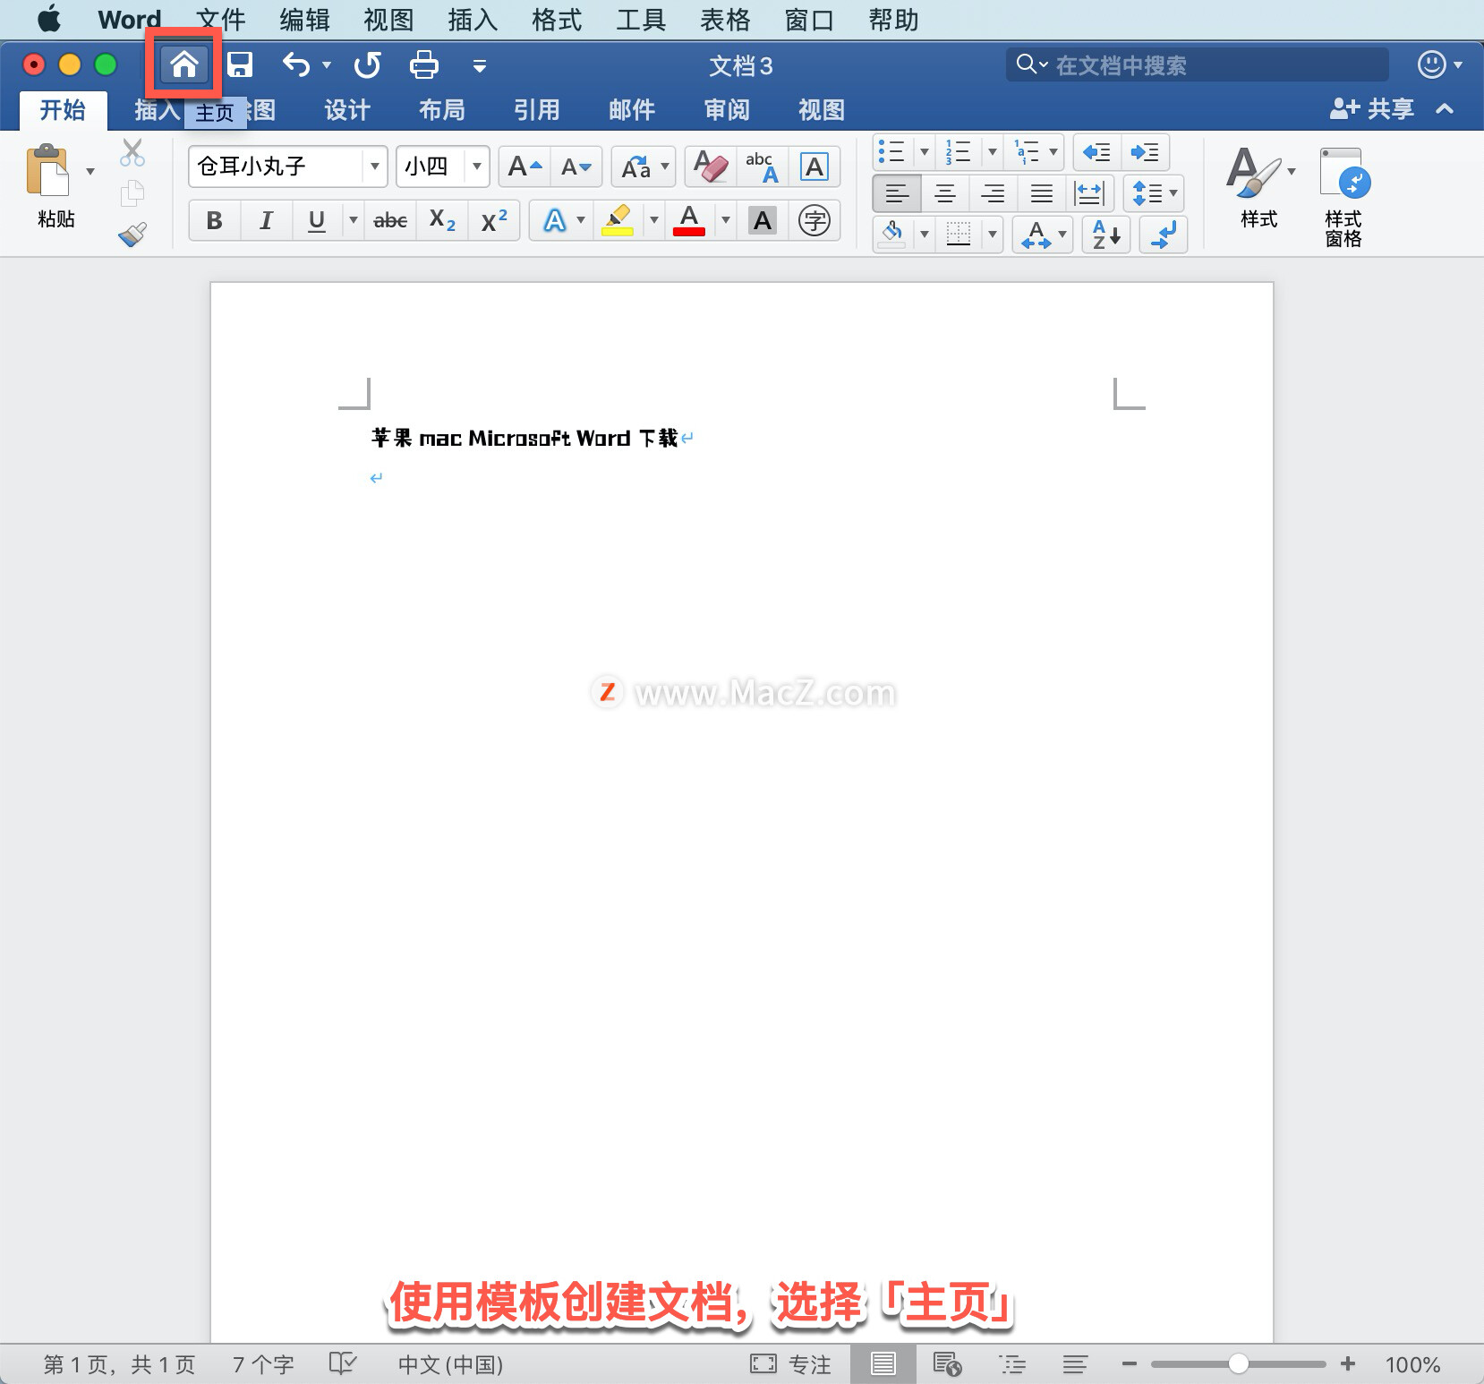
Task: Decrease paragraph indent
Action: pos(1096,152)
